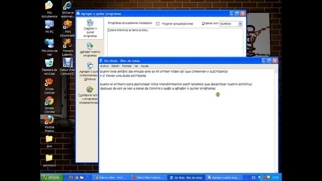The width and height of the screenshot is (322, 181).
Task: Launch Mozilla Firefox from the desktop
Action: pos(49,124)
